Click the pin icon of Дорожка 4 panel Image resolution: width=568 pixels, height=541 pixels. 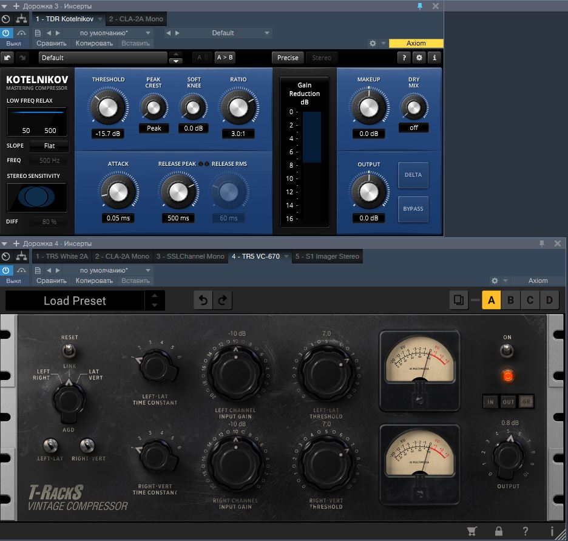point(542,243)
